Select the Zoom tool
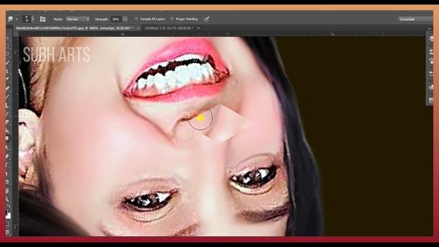The width and height of the screenshot is (439, 247). (8, 200)
